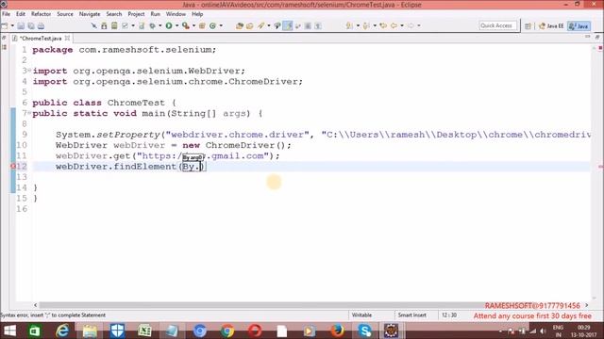
Task: Expand the Next Annotation dropdown arrow
Action: coord(358,25)
